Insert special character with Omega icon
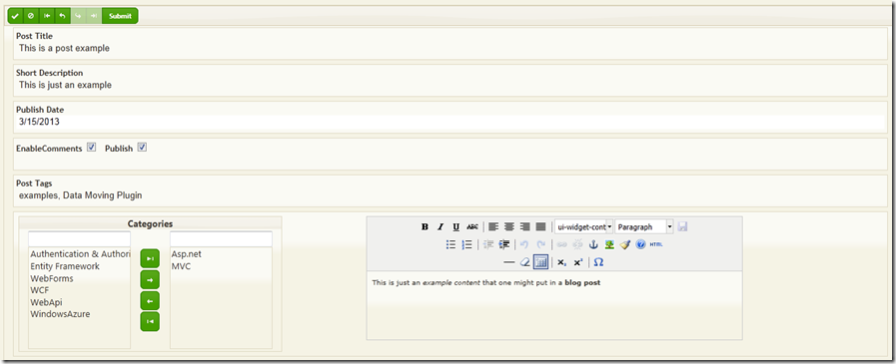This screenshot has width=896, height=364. [598, 262]
